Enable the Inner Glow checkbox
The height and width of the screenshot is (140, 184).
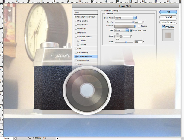[x=76, y=33]
